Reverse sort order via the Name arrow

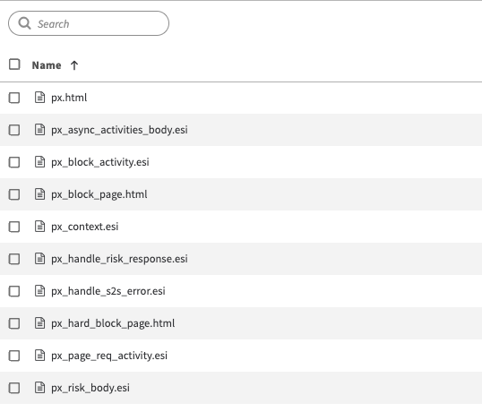tap(74, 65)
